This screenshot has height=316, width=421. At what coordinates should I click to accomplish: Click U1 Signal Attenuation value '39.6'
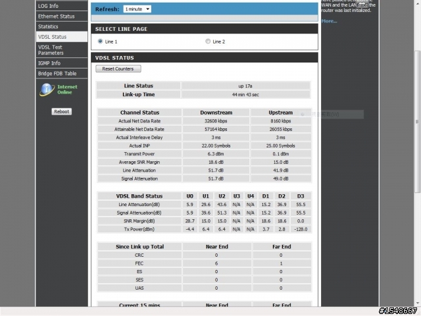[x=206, y=213]
